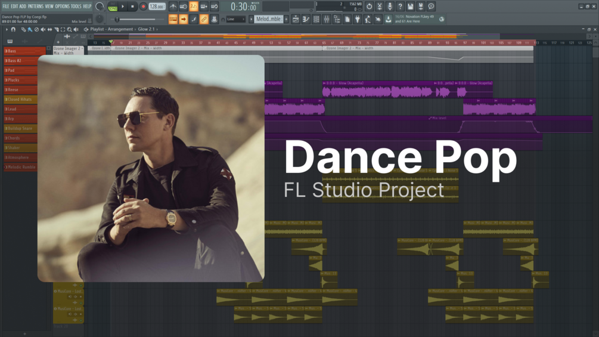Image resolution: width=599 pixels, height=337 pixels.
Task: Switch the PAT/SONG mode toggle
Action: point(113,7)
